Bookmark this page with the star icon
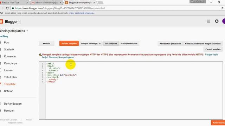Viewport: 225px width, 126px height. [223, 8]
